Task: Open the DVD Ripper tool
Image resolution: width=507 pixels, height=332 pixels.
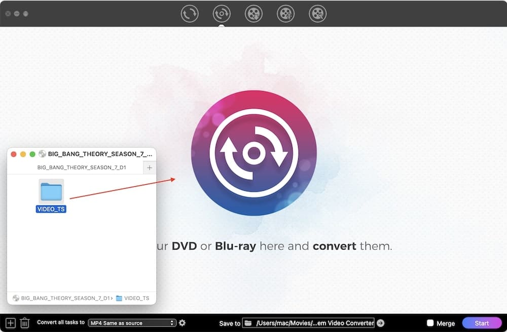Action: (222, 14)
